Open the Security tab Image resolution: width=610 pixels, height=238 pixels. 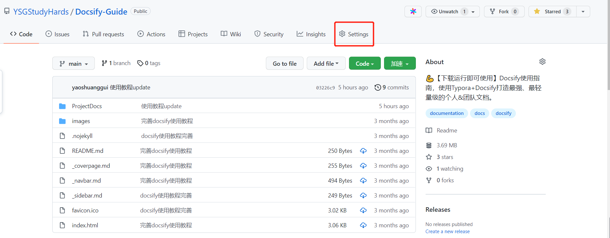[x=269, y=34]
